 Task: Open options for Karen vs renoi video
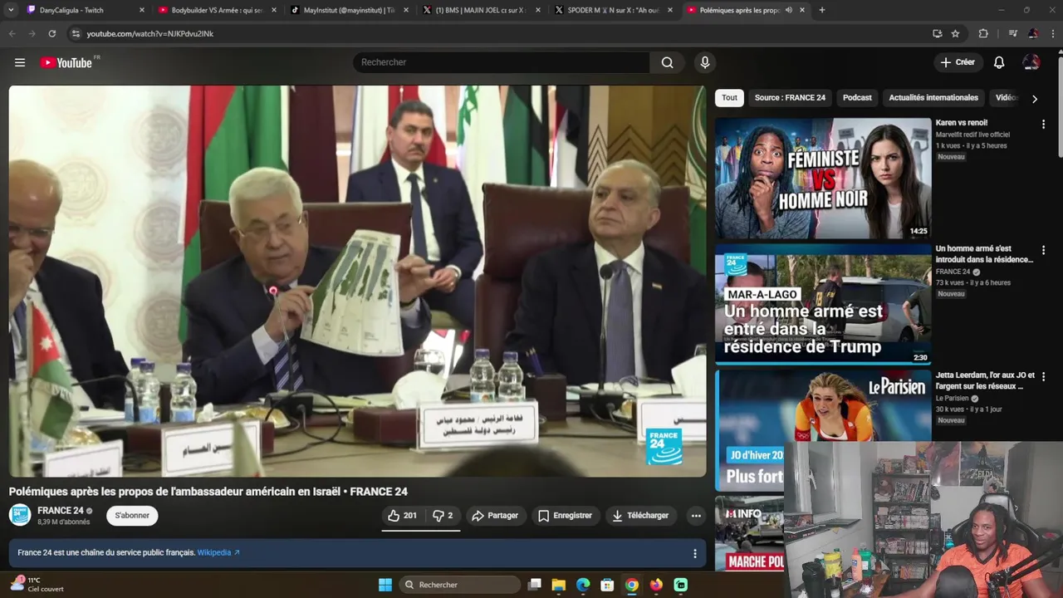click(1043, 125)
